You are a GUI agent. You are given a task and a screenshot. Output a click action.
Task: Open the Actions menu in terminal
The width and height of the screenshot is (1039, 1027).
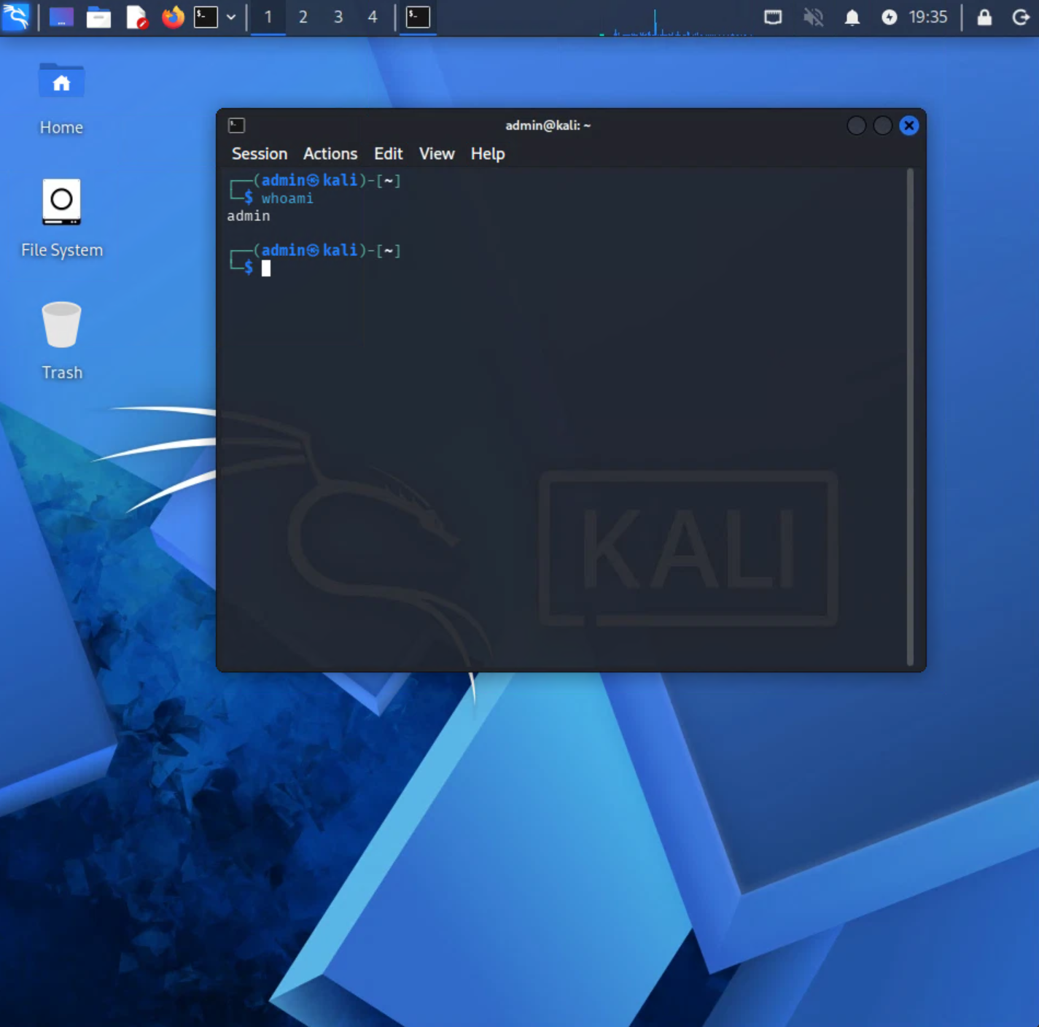click(330, 154)
